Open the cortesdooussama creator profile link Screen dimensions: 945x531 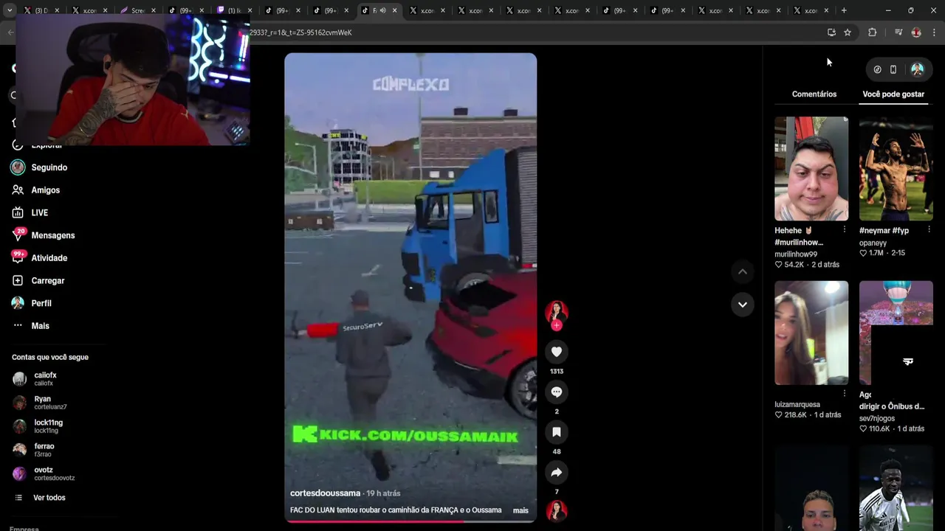325,493
